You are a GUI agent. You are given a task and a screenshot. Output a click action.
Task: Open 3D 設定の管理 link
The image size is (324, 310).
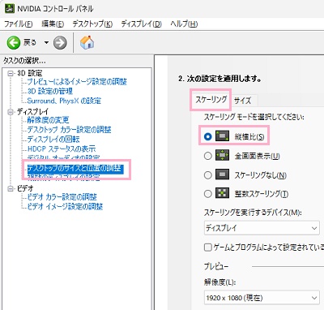(x=50, y=91)
